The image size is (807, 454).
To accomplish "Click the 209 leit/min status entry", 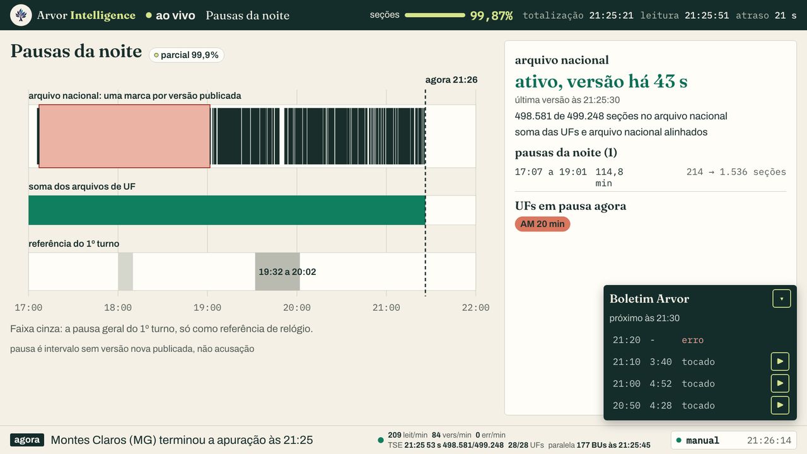I will 407,435.
